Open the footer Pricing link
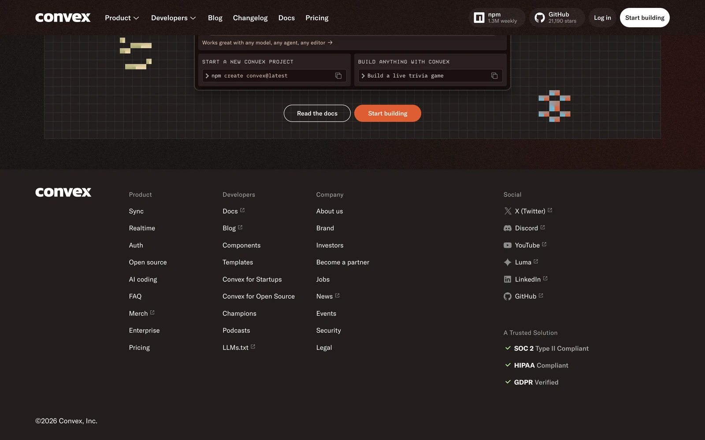705x440 pixels. tap(139, 348)
